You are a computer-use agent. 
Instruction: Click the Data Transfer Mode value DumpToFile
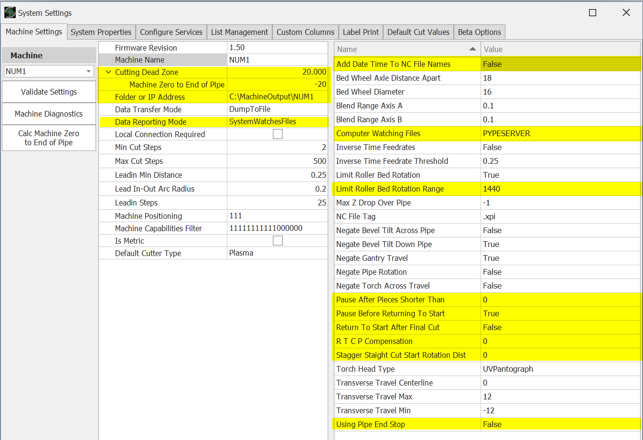pos(277,109)
